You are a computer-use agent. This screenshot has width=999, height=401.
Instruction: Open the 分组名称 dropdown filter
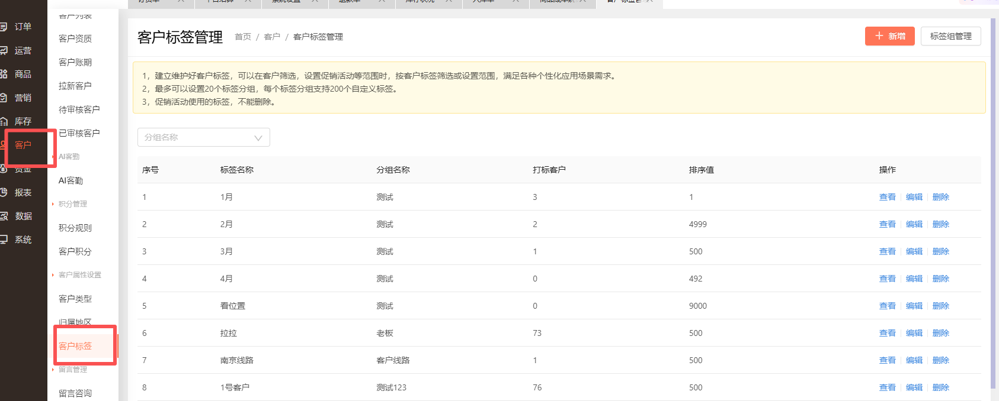coord(203,137)
